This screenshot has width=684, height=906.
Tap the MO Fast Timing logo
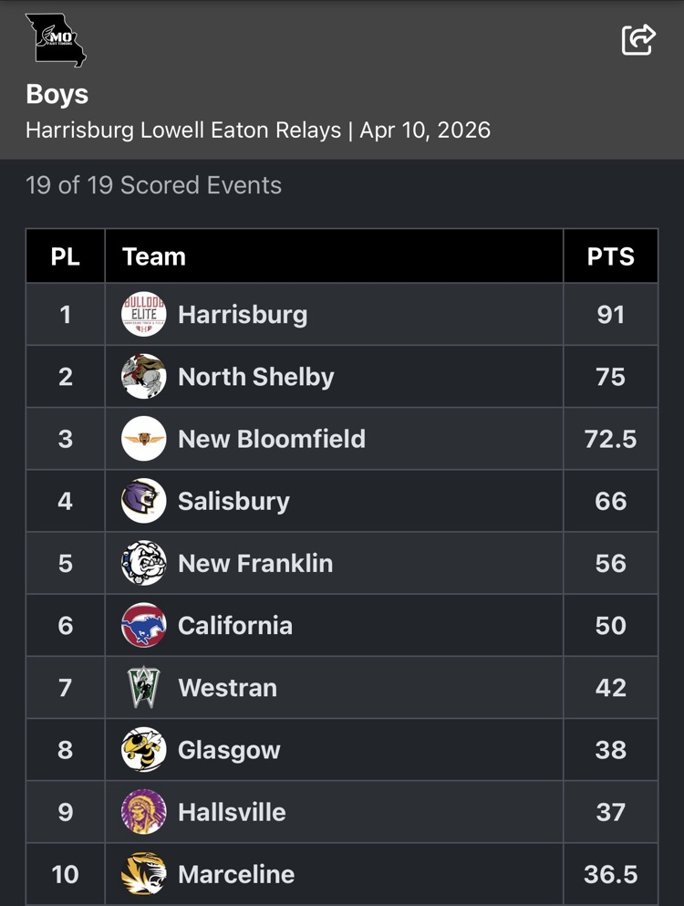[x=56, y=40]
